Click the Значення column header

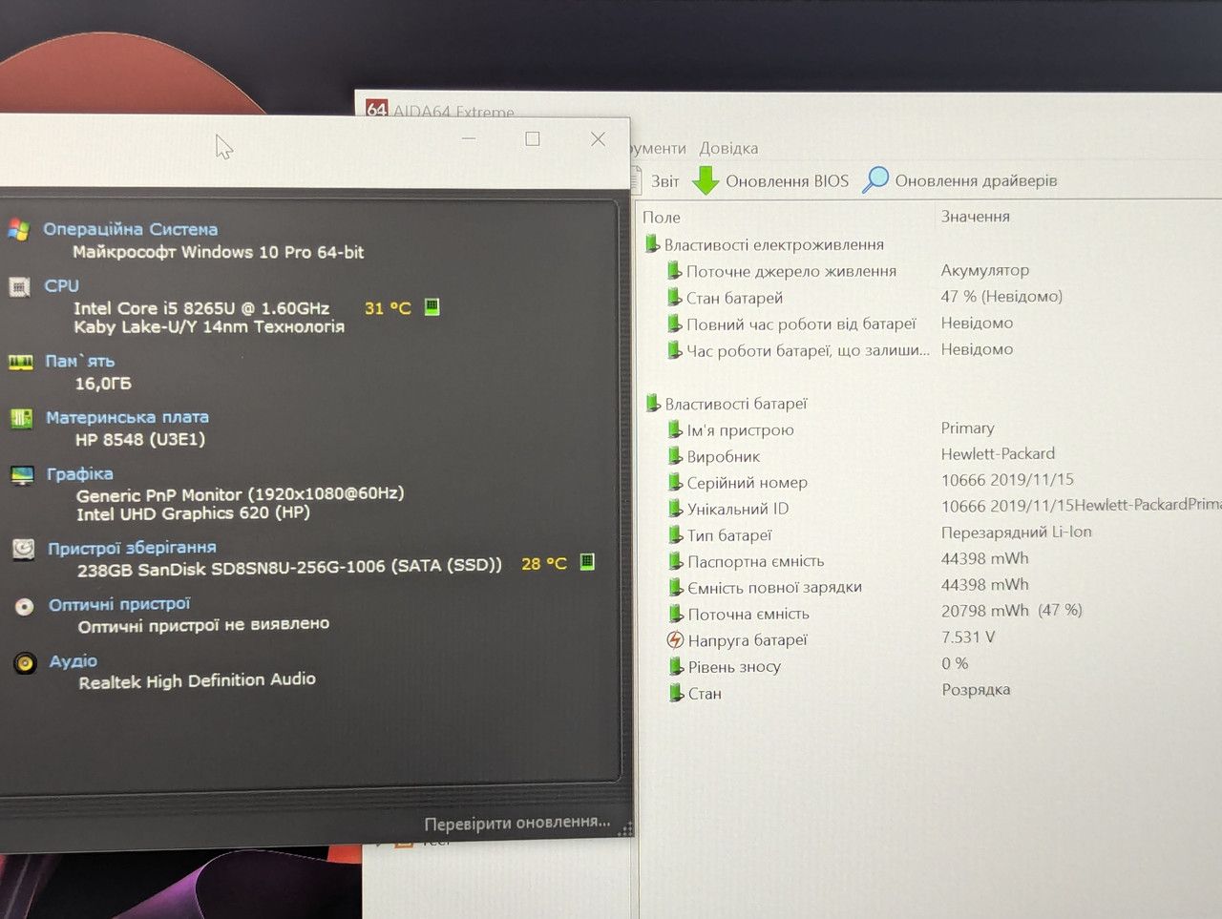click(976, 217)
